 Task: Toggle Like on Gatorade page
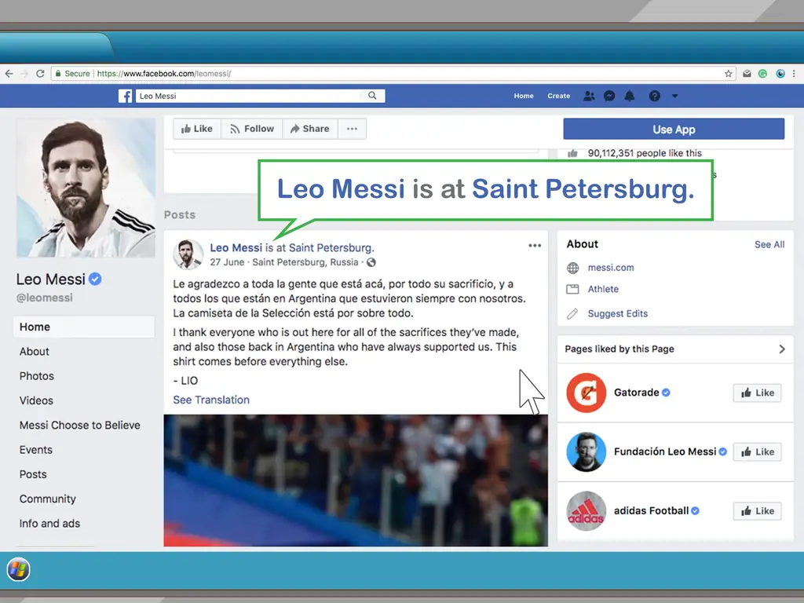(x=757, y=393)
